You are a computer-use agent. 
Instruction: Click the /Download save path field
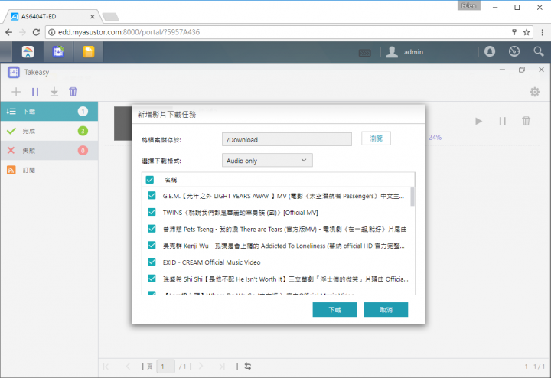tap(287, 139)
